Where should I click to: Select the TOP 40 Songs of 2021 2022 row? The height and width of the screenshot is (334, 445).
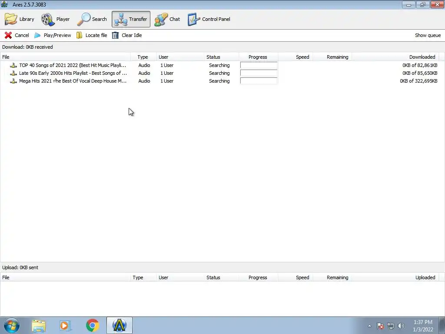click(x=222, y=65)
